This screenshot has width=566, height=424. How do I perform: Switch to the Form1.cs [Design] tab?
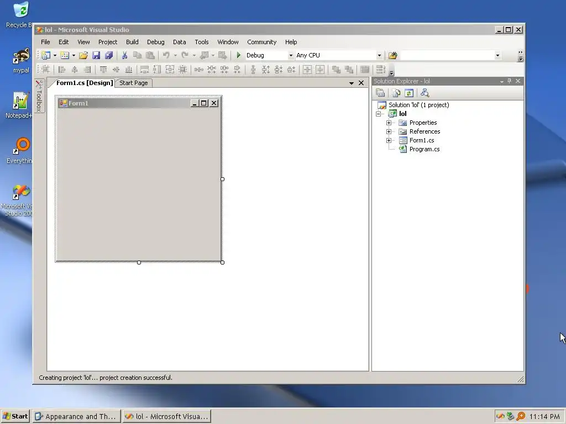[x=85, y=83]
